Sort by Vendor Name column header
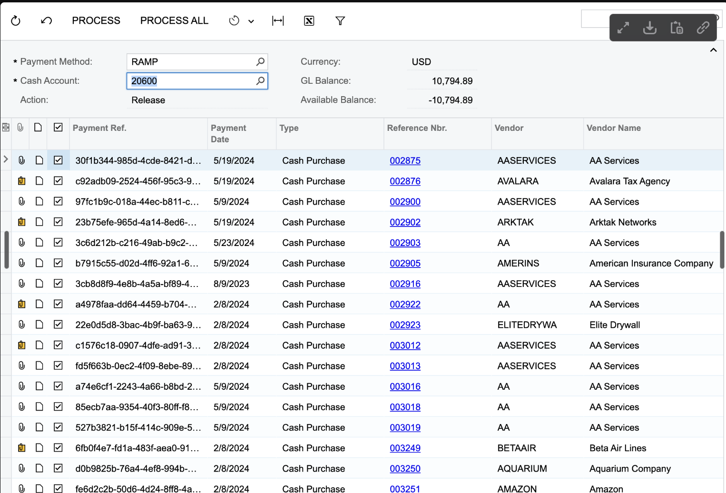This screenshot has height=493, width=726. tap(613, 128)
